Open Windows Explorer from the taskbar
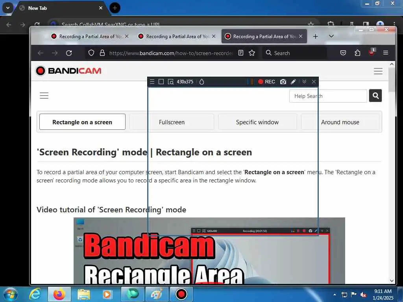The height and width of the screenshot is (302, 403). click(x=84, y=294)
